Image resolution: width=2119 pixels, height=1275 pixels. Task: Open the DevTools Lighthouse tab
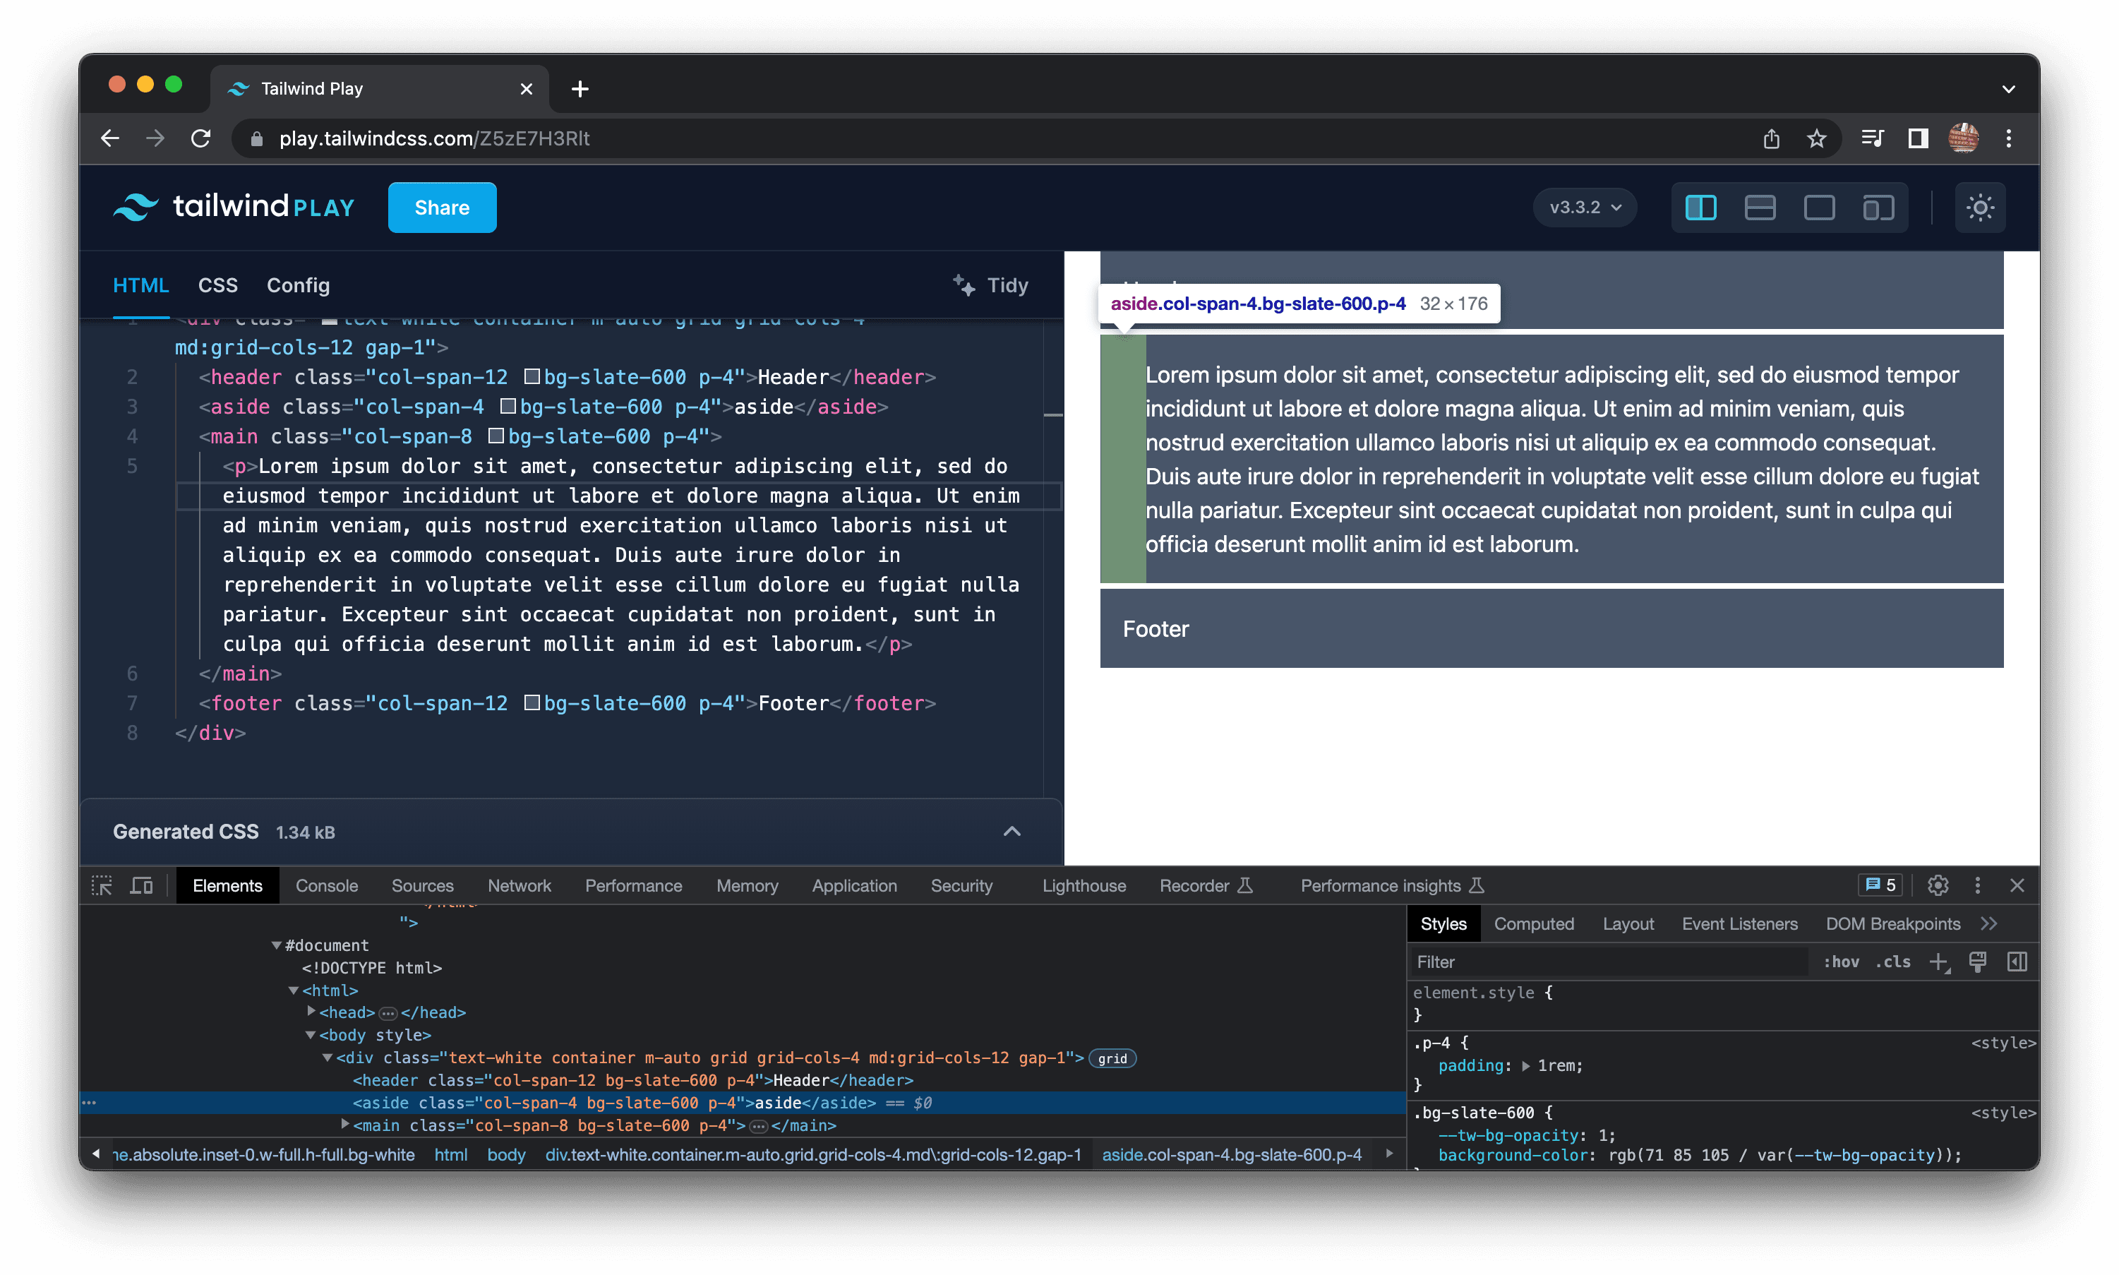coord(1083,886)
